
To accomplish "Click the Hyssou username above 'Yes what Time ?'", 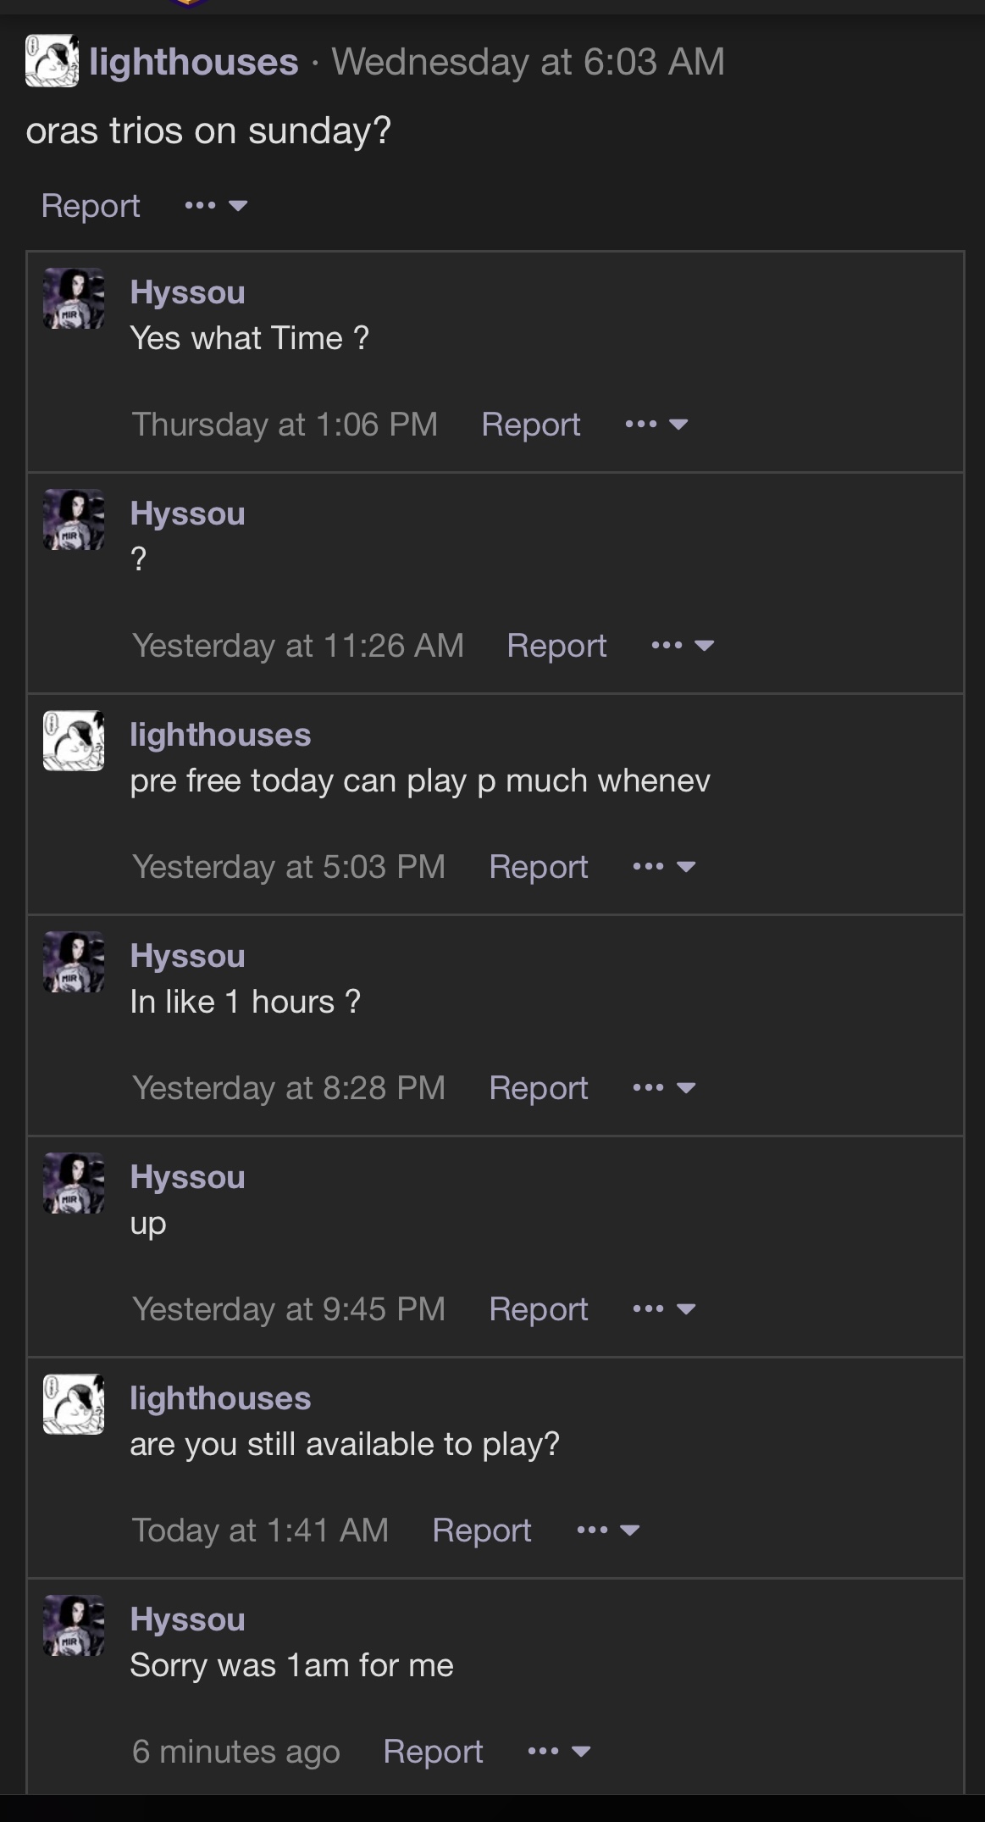I will [187, 292].
